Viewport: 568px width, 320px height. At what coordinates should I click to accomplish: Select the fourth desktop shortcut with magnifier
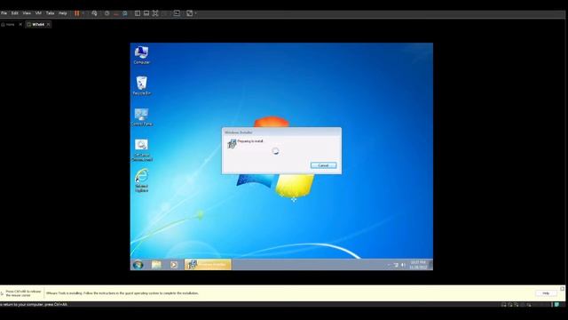click(x=142, y=150)
